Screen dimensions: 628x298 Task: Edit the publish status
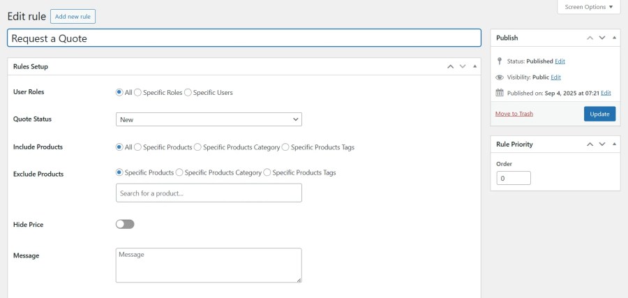pyautogui.click(x=560, y=61)
